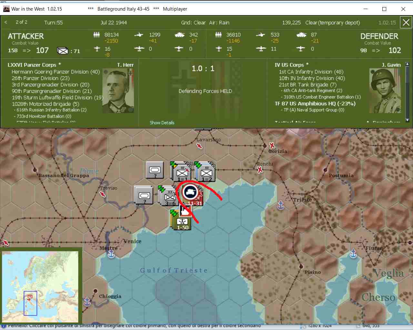Click the Chioggia port anchor icon
Viewport: 413px width, 330px height.
click(87, 302)
